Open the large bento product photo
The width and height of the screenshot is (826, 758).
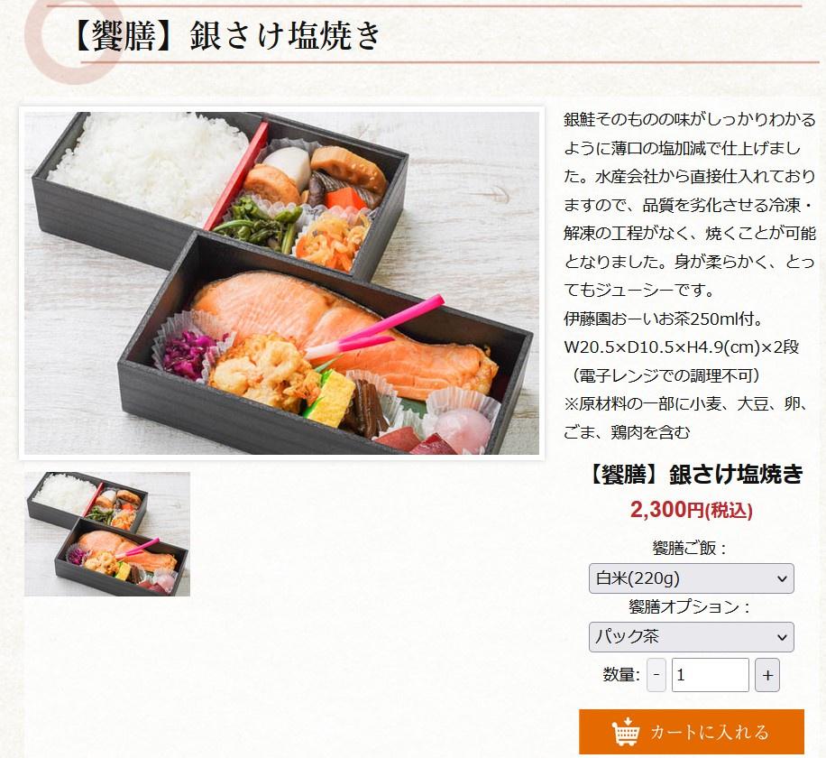coord(282,283)
